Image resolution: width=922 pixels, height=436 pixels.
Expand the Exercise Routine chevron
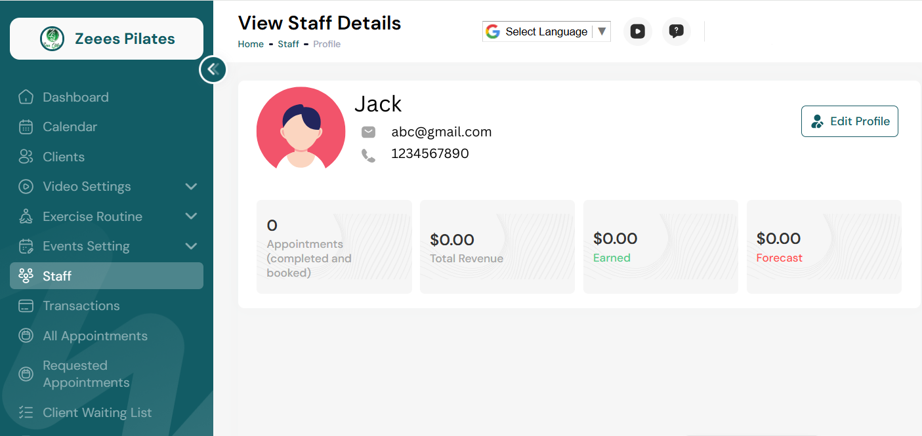(x=191, y=216)
